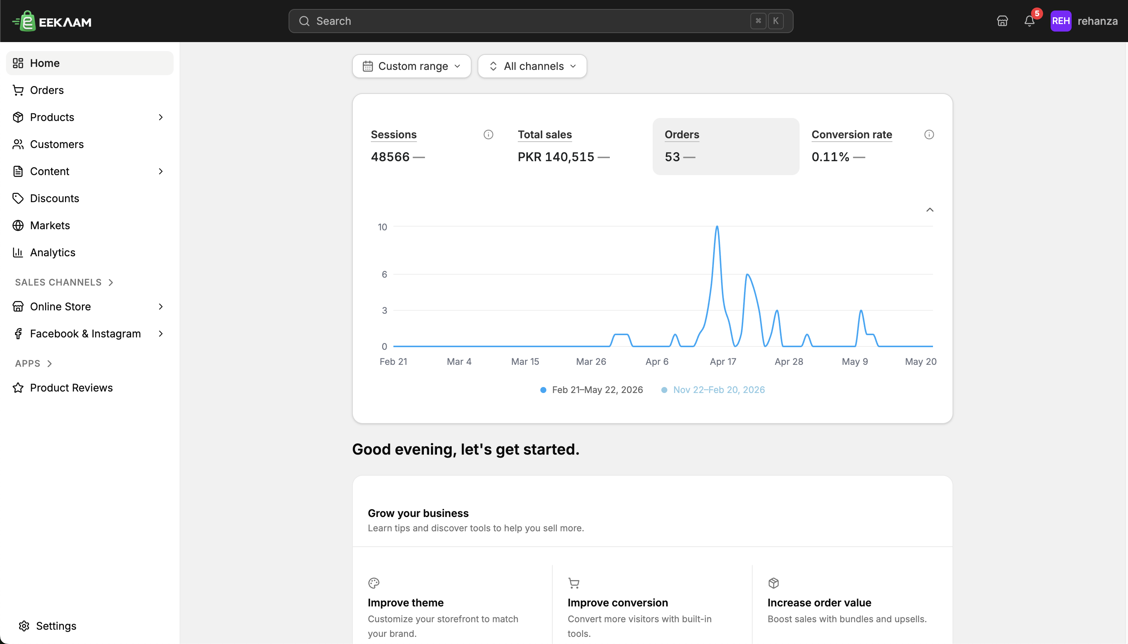Click the Product Reviews star icon

coord(18,387)
